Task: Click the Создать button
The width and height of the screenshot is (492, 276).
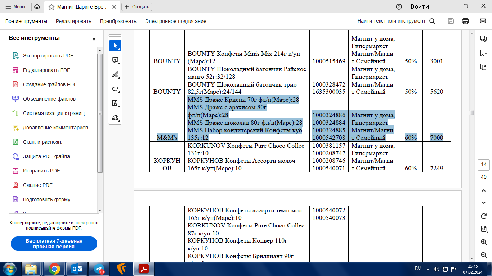Action: point(137,7)
